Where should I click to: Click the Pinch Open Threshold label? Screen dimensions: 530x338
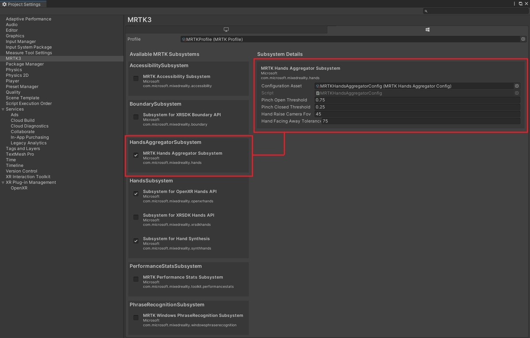click(284, 100)
